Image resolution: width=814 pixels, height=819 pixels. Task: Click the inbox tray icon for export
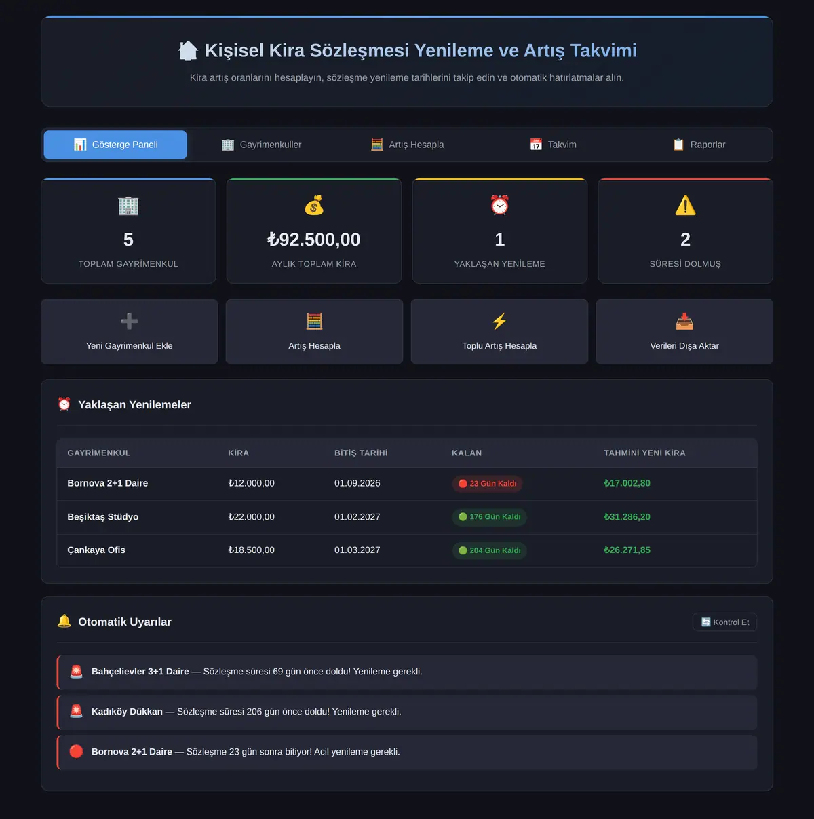click(x=684, y=321)
